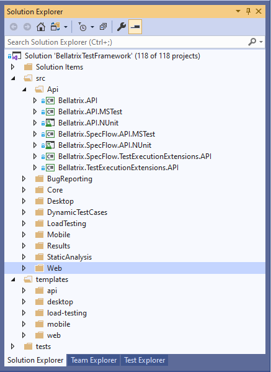Expand the Bellatrix.API.NUnit project
271x372 pixels.
pos(35,123)
